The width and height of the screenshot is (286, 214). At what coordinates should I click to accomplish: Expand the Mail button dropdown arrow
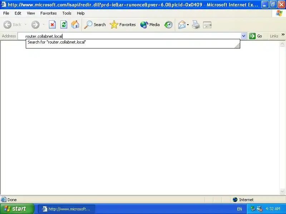[188, 25]
